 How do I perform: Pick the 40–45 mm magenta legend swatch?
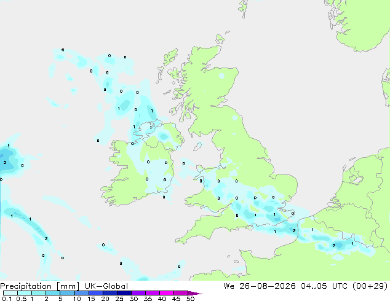[167, 293]
